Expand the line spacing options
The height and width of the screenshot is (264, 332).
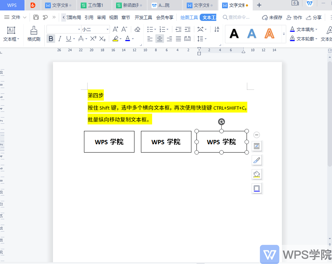205,39
